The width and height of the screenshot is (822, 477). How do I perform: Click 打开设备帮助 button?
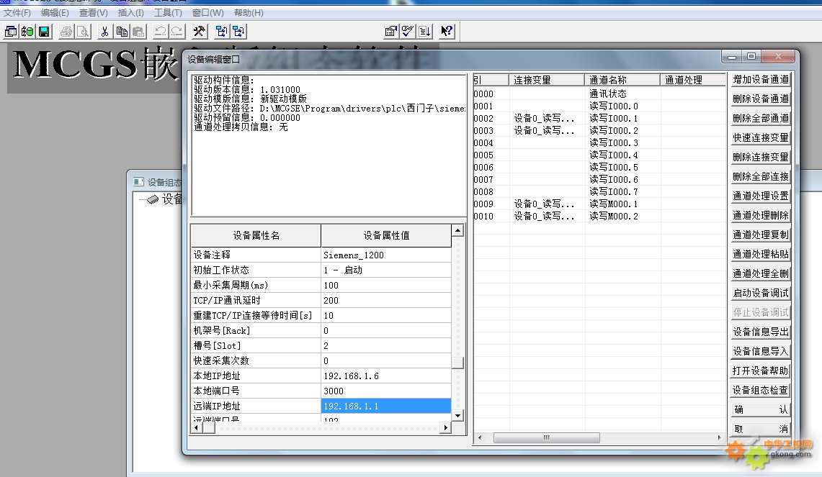pyautogui.click(x=760, y=371)
